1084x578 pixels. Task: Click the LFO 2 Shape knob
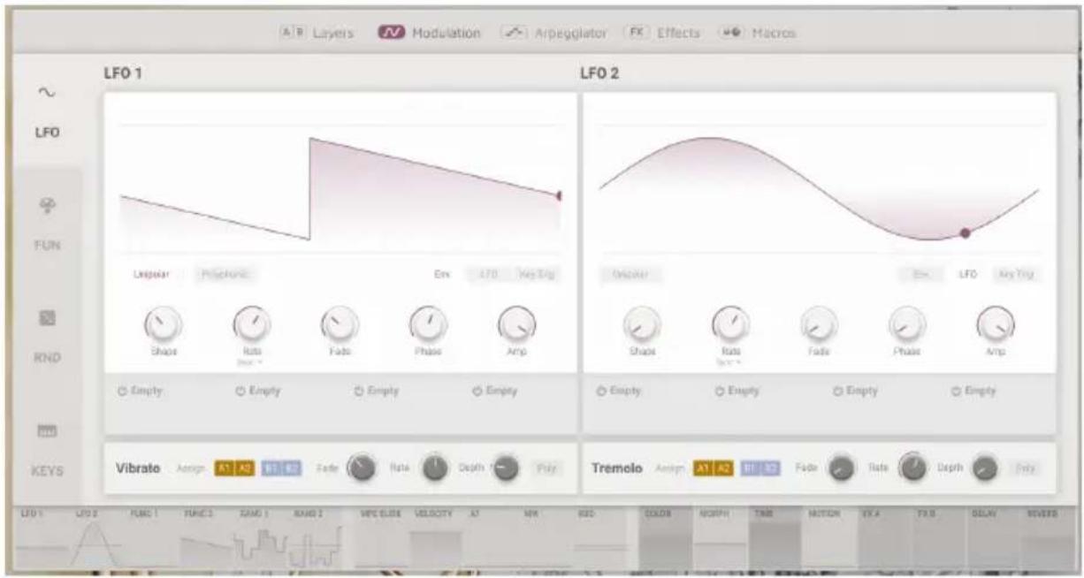(x=643, y=324)
